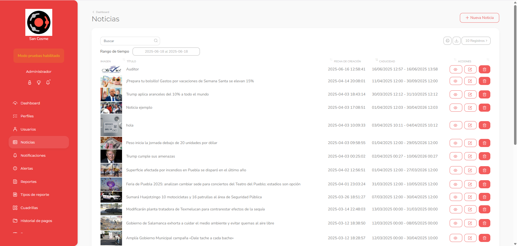Delete the hola news entry
Screen dimensions: 517x246
tap(484, 125)
